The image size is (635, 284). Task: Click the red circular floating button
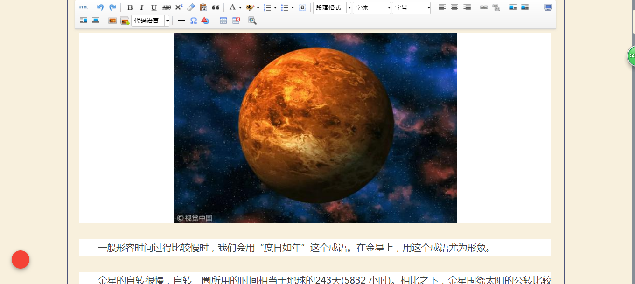click(21, 259)
